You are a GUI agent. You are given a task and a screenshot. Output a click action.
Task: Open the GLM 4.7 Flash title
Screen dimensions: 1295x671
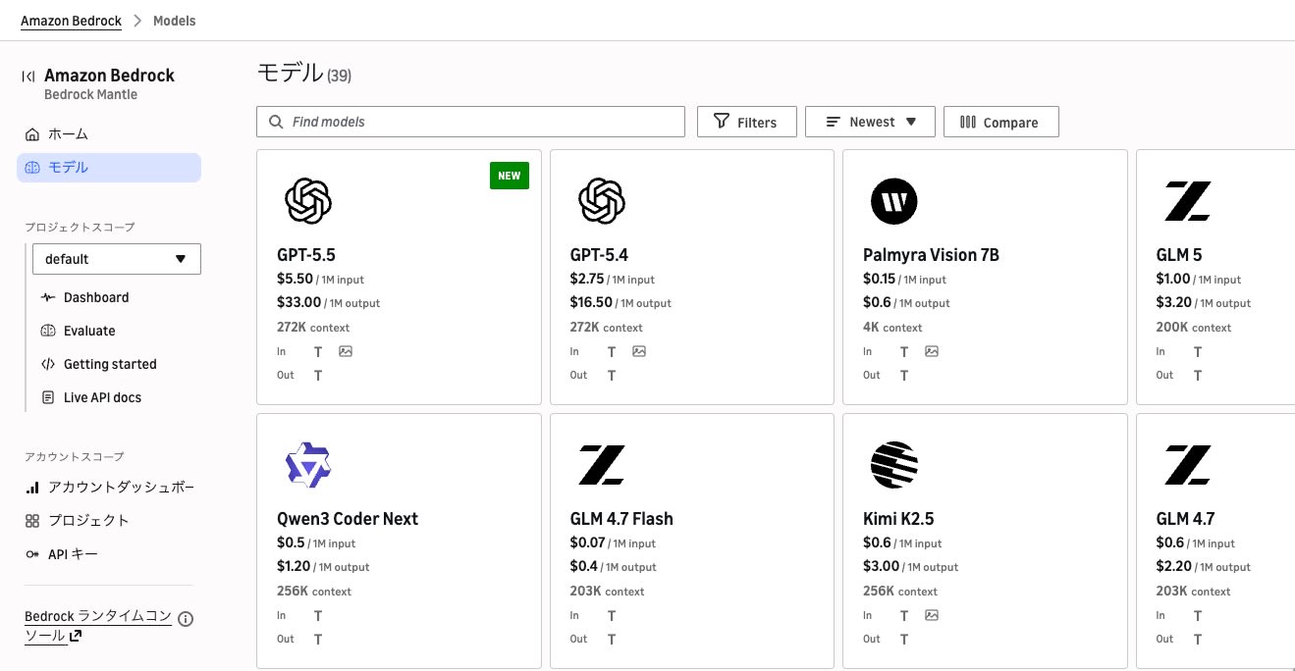(x=621, y=519)
